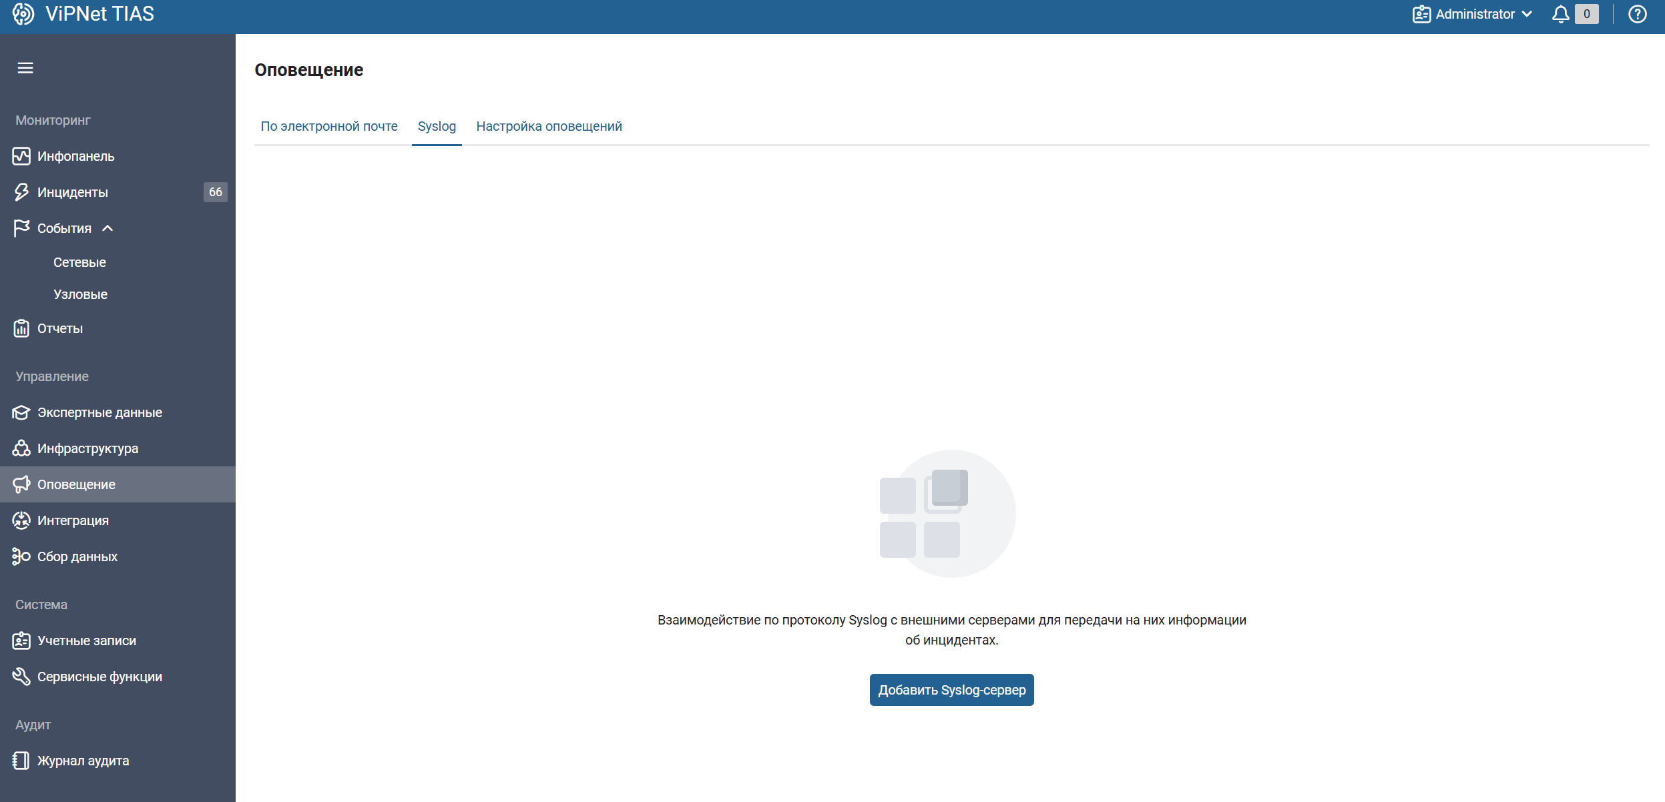This screenshot has width=1665, height=802.
Task: Open the Журнал аудита icon
Action: 21,759
